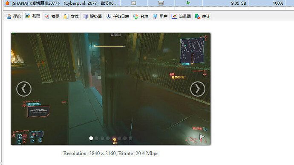Open the 文件 files tab
Screen dimensions: 294x165
(x=71, y=16)
